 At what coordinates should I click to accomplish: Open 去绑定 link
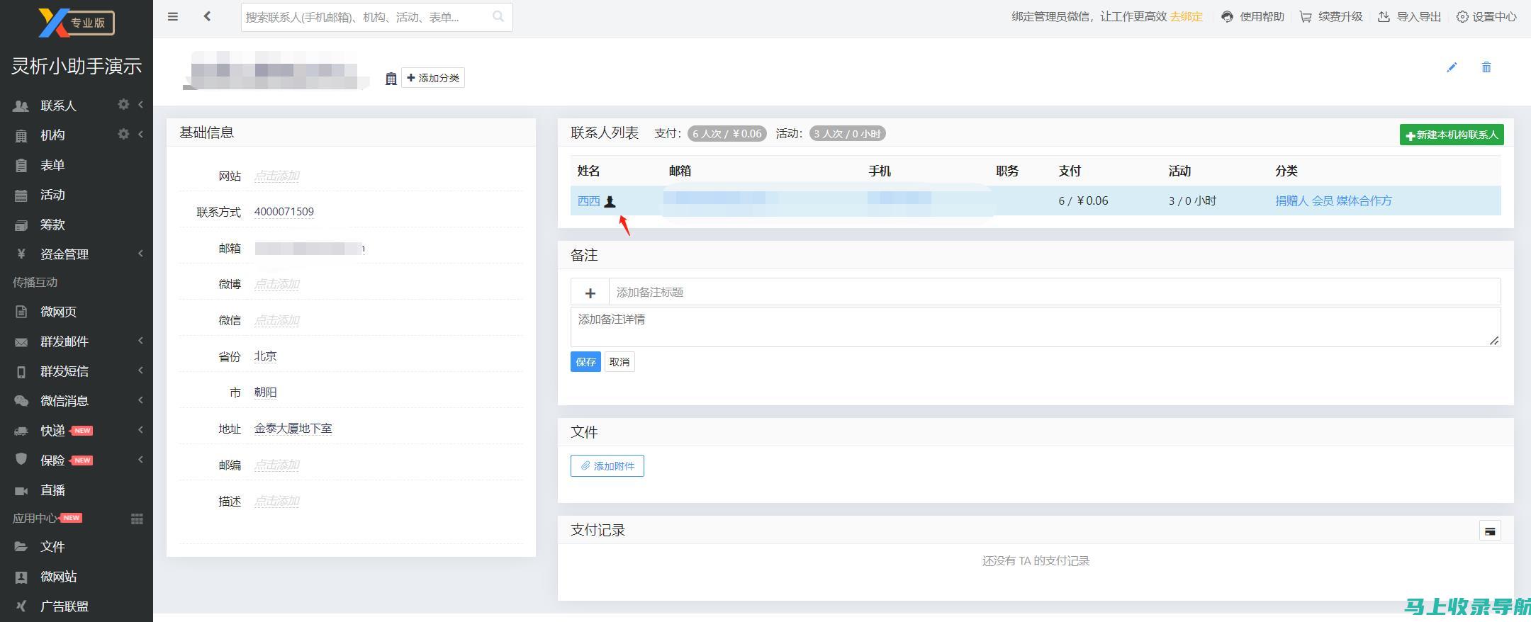(1186, 16)
